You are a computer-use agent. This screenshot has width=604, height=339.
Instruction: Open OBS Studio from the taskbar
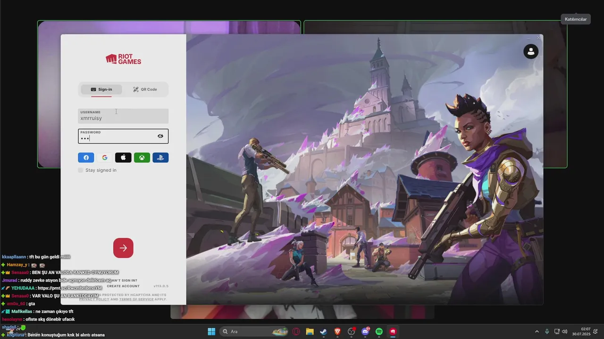click(352, 331)
